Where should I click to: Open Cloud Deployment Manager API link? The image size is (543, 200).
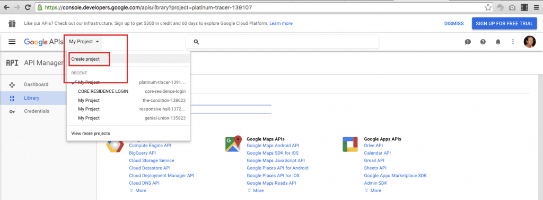(161, 176)
